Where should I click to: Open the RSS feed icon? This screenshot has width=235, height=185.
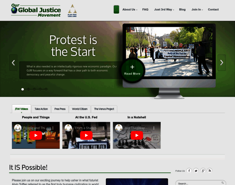point(210,171)
